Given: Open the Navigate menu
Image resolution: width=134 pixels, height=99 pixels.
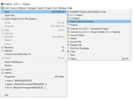Looking at the screenshot, I should 32,8.
